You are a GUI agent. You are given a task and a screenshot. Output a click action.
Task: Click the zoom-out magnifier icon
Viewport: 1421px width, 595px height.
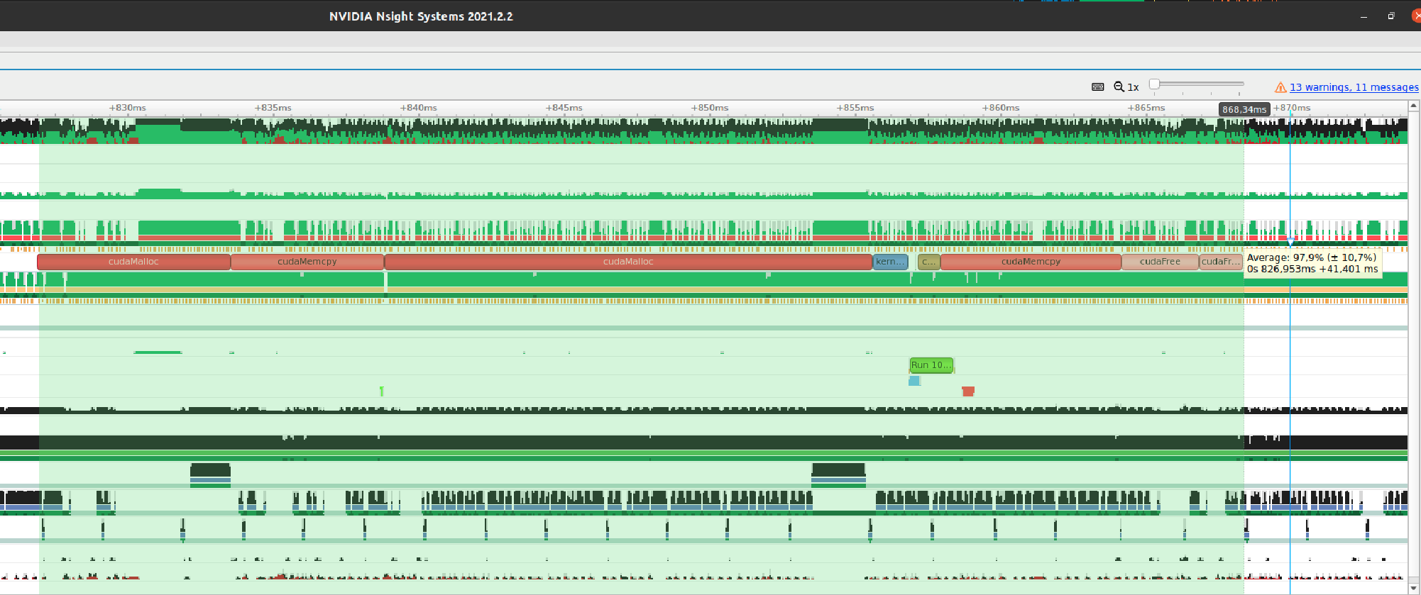point(1119,87)
